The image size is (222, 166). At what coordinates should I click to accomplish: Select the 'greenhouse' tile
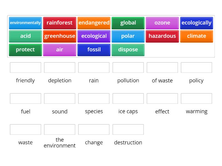coord(59,36)
